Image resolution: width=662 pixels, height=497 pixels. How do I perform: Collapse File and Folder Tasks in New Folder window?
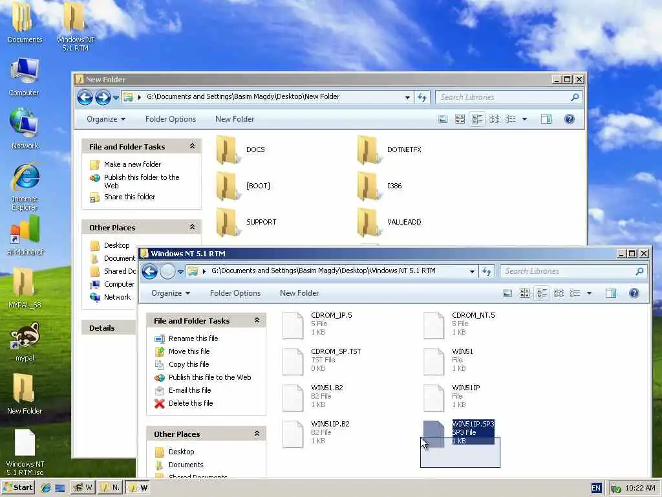[192, 146]
